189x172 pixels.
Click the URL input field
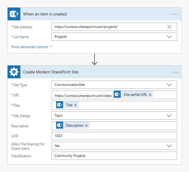(x=114, y=95)
